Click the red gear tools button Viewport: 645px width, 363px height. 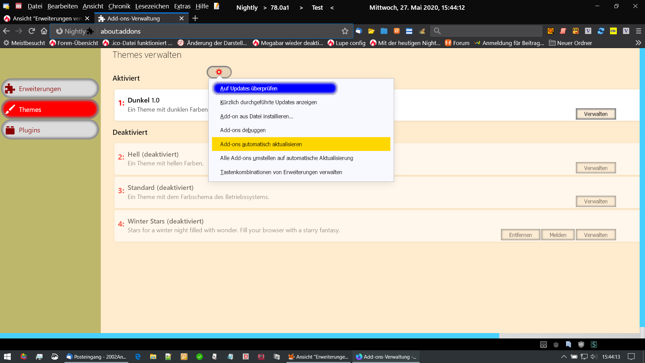219,72
